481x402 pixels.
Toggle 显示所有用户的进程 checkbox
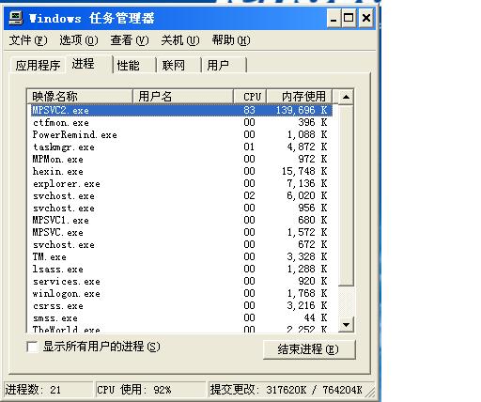tap(32, 347)
